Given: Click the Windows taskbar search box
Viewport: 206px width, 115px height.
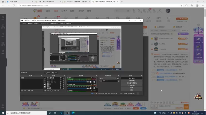Looking at the screenshot, I should [x=26, y=113].
